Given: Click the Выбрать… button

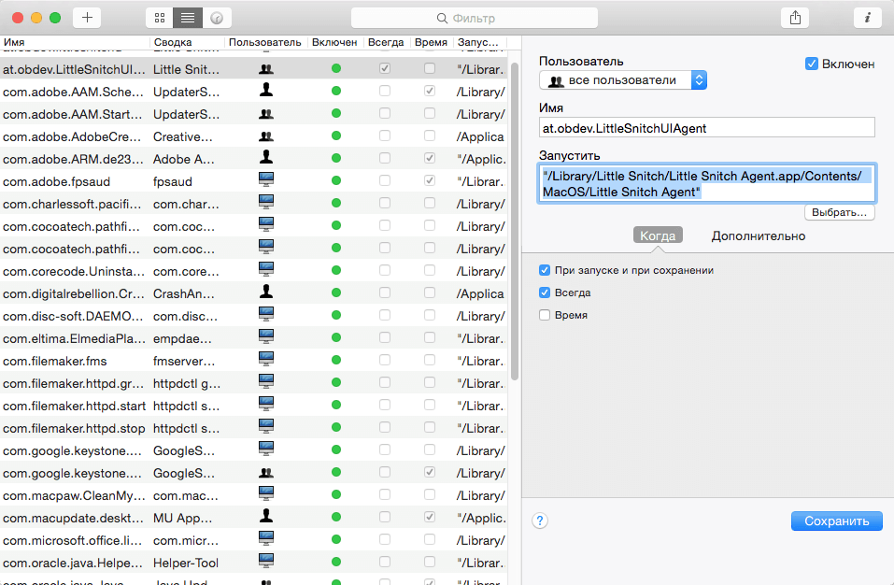Looking at the screenshot, I should 839,212.
